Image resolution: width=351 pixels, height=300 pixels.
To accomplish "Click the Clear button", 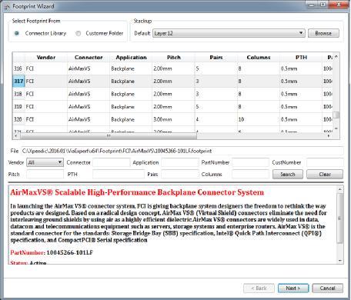I will [x=325, y=175].
